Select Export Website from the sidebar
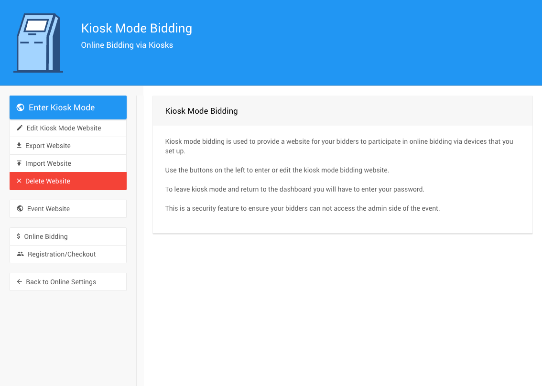Screen dimensions: 542x386 point(48,146)
